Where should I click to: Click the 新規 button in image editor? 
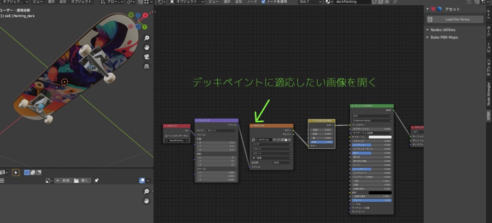pos(63,181)
